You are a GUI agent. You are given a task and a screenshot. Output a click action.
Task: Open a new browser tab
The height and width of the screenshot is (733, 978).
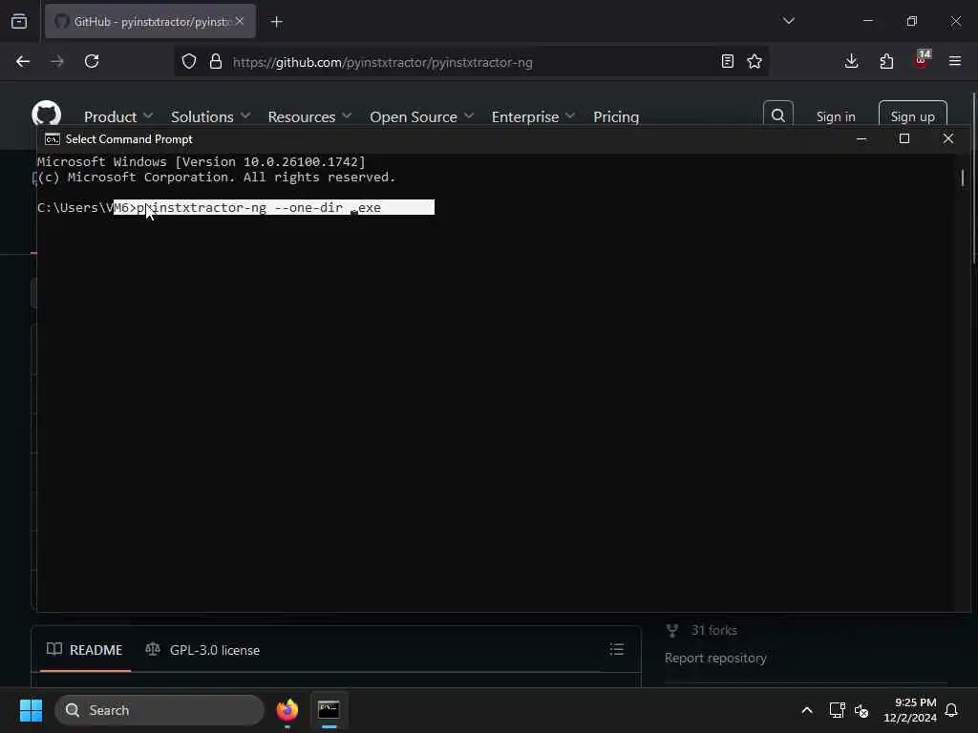277,22
